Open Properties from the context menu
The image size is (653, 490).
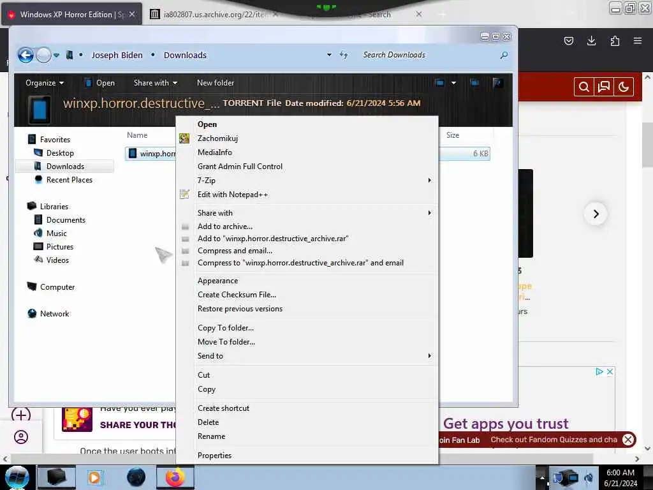307,456
